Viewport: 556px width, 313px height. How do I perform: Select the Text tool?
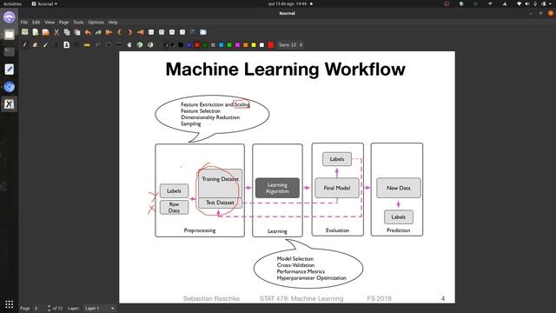[x=56, y=45]
